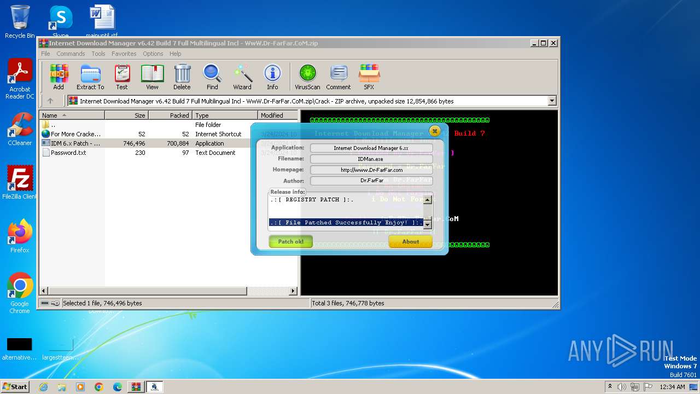700x394 pixels.
Task: Open the Options menu
Action: click(153, 54)
